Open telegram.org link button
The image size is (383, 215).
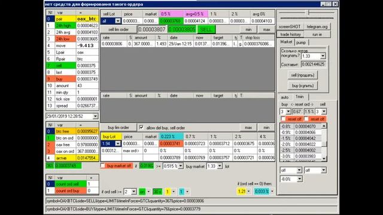(317, 26)
